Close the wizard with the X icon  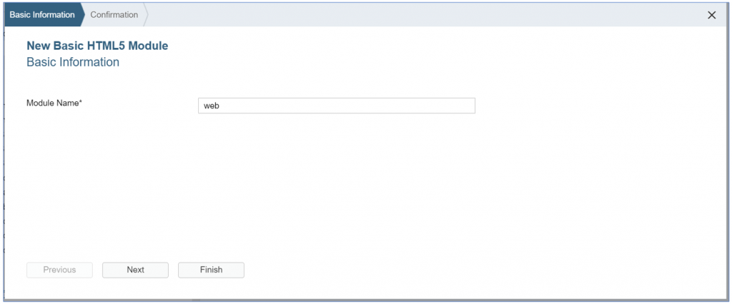(711, 15)
